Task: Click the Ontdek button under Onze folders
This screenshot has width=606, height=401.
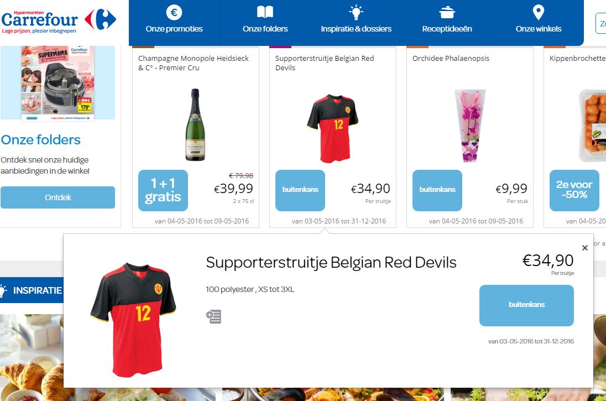Action: coord(58,197)
